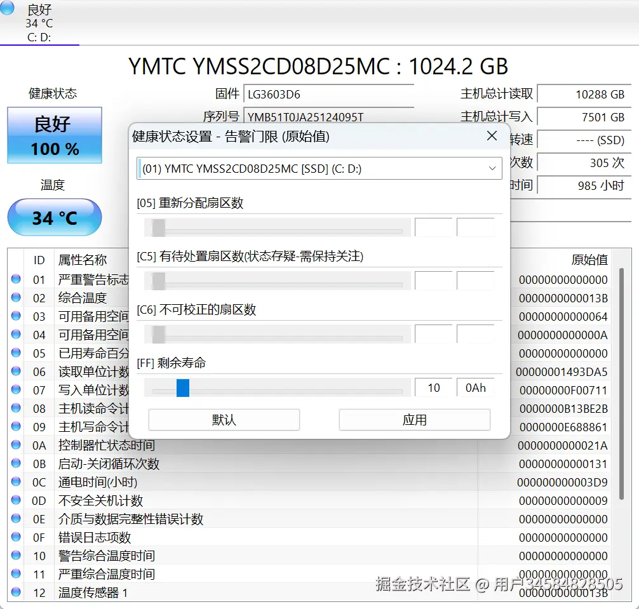Click the 属性名称 column header
The width and height of the screenshot is (639, 609).
(83, 260)
